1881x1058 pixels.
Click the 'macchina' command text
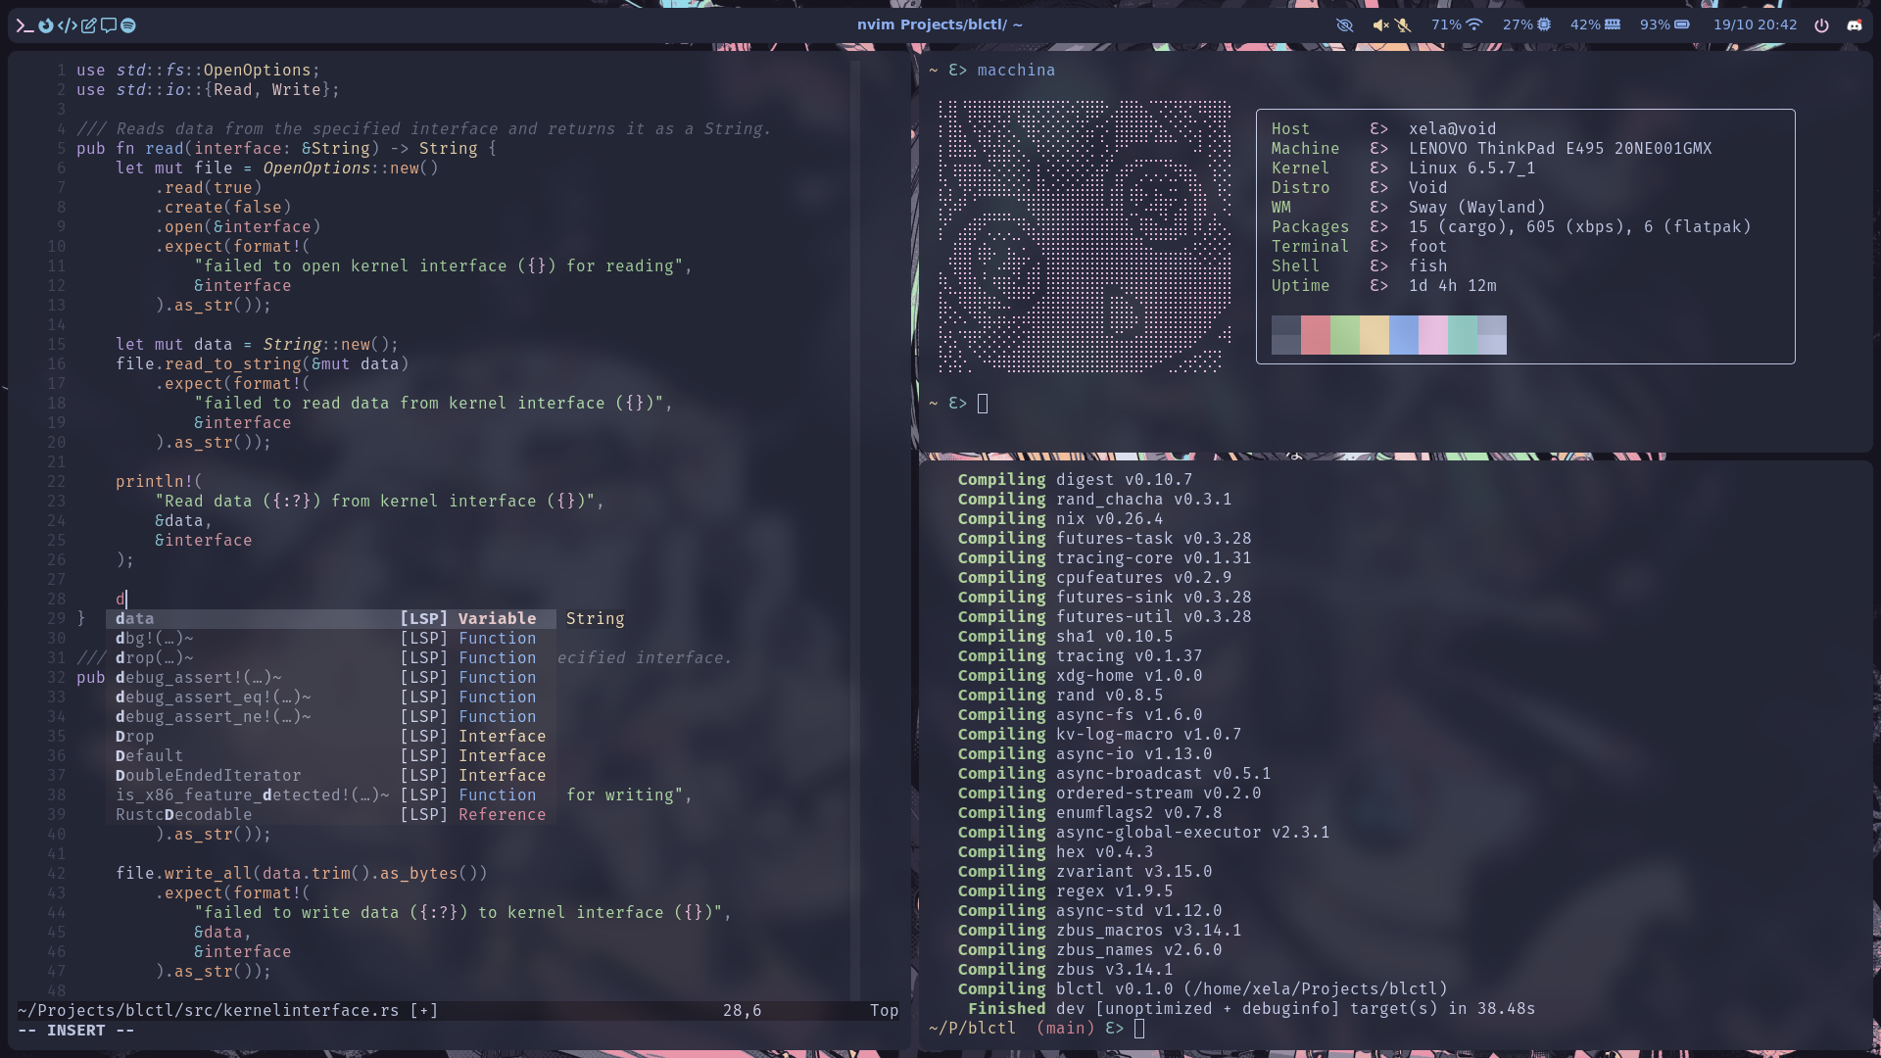pyautogui.click(x=1016, y=71)
